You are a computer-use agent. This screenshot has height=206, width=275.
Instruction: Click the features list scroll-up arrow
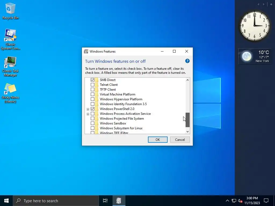click(x=187, y=80)
